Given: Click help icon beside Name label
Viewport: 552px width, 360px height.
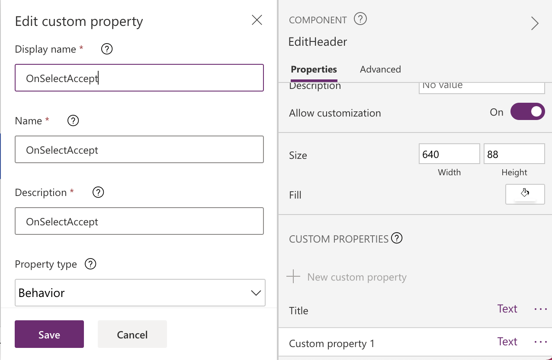Looking at the screenshot, I should pos(73,121).
